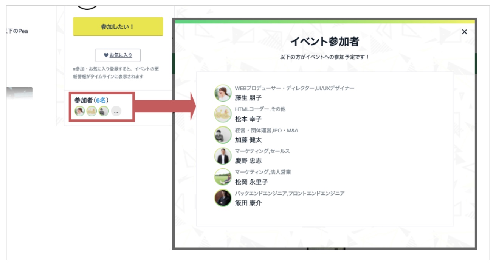The width and height of the screenshot is (496, 268).
Task: Select the name 加藤 健太
Action: pyautogui.click(x=248, y=140)
